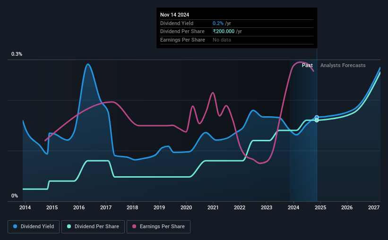The width and height of the screenshot is (388, 240).
Task: Click the 2018 x-axis label
Action: 132,207
